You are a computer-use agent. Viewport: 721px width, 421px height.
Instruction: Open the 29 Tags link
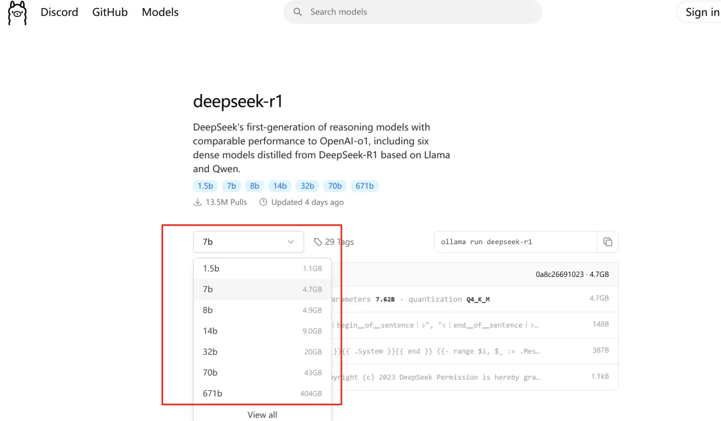pos(334,242)
